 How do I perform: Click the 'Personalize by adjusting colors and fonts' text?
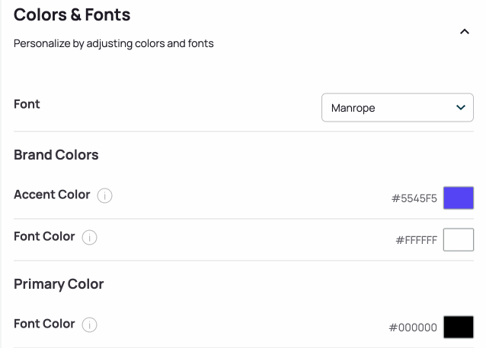[114, 43]
